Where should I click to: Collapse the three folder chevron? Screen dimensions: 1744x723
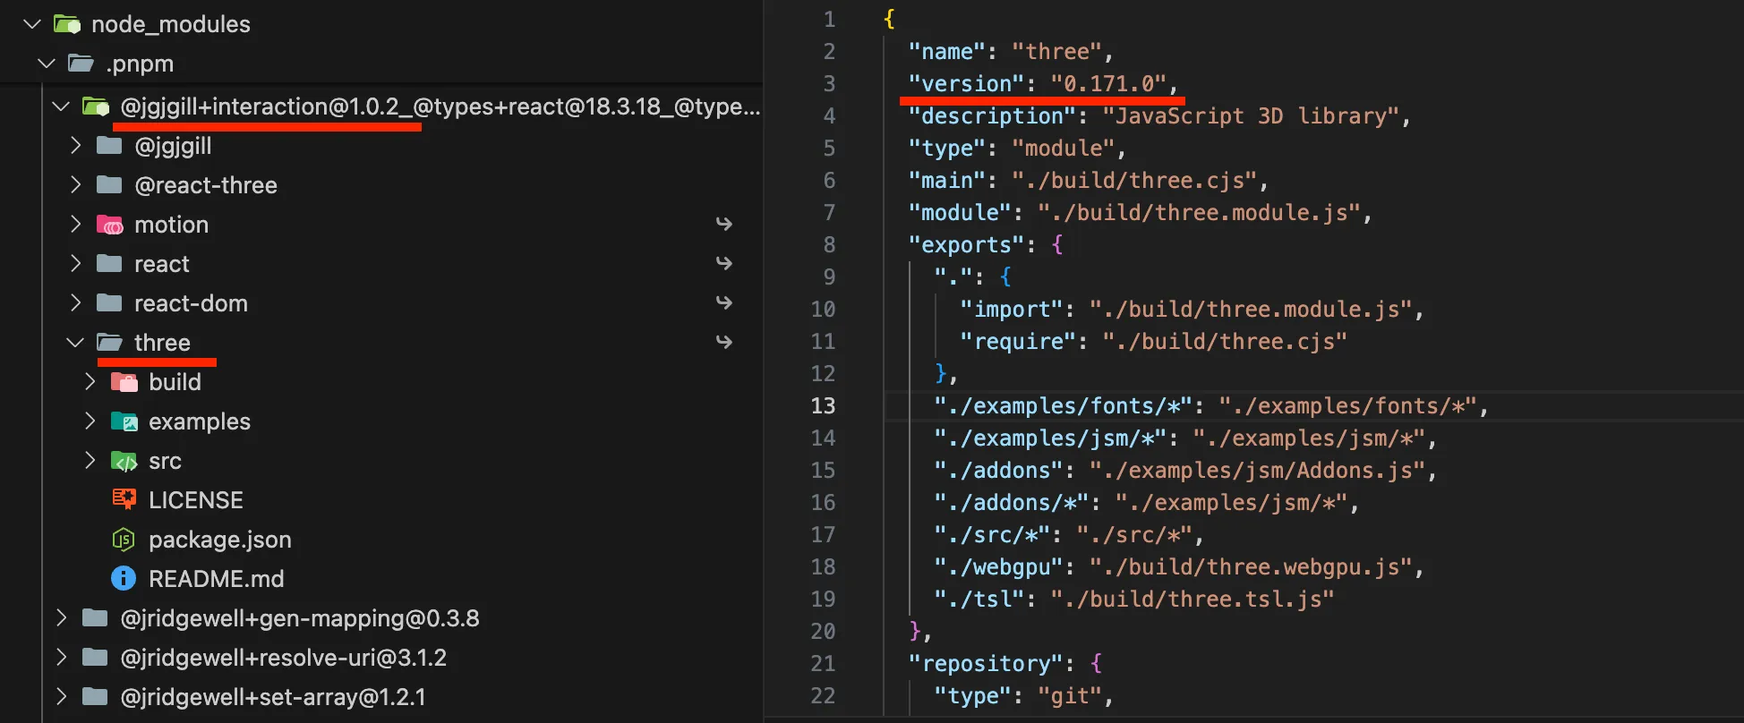[76, 343]
